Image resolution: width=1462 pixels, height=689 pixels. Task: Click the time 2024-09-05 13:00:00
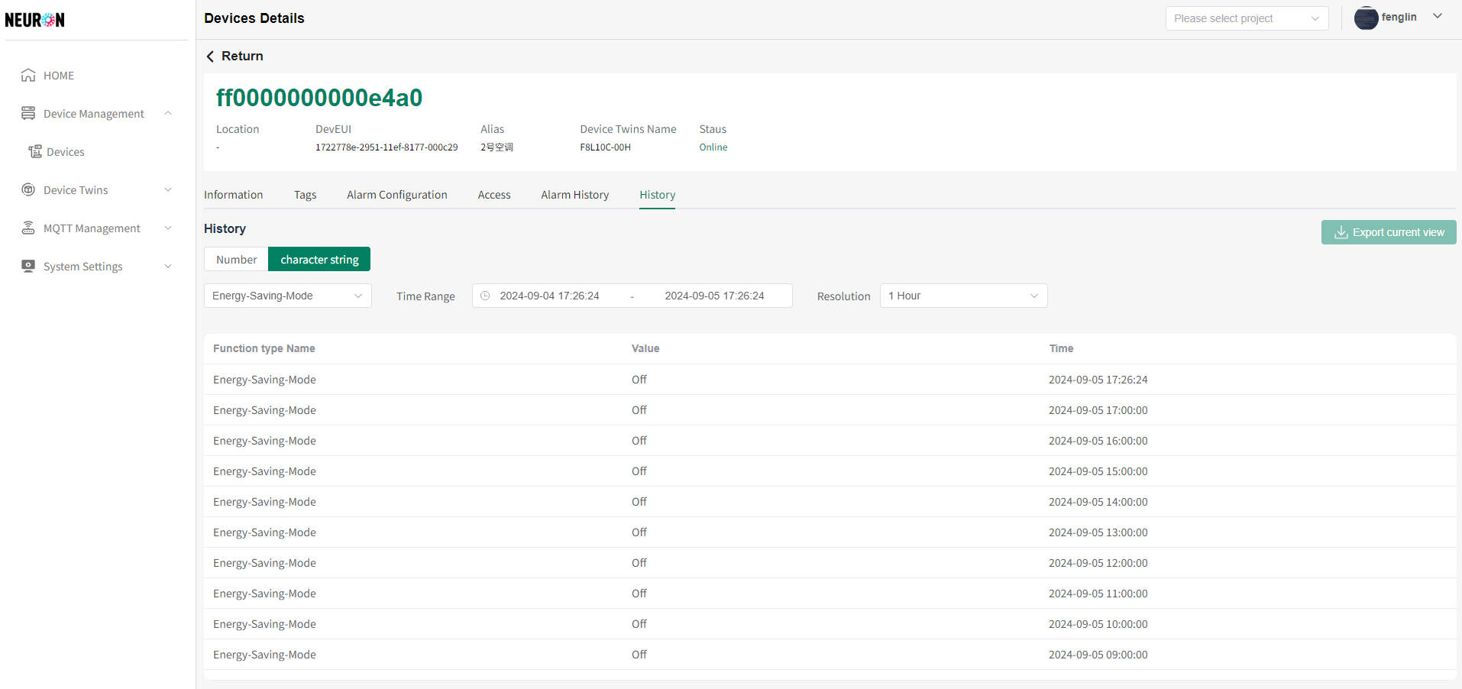coord(1098,532)
